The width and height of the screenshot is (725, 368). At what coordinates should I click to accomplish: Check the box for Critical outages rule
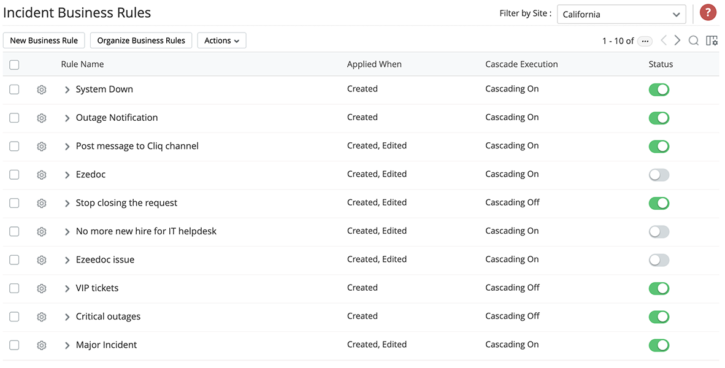14,316
